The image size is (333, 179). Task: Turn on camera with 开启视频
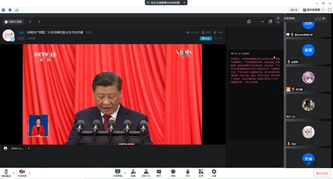(22, 173)
